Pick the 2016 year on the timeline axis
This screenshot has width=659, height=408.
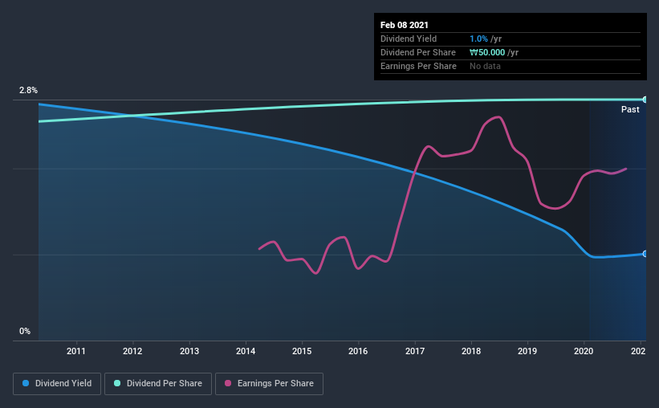point(358,351)
